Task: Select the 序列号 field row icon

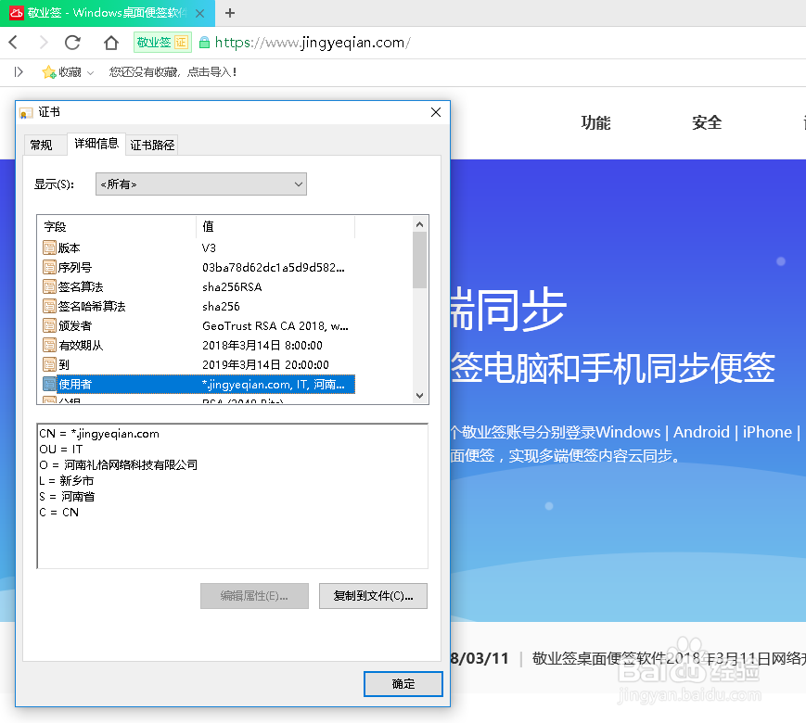Action: (49, 268)
